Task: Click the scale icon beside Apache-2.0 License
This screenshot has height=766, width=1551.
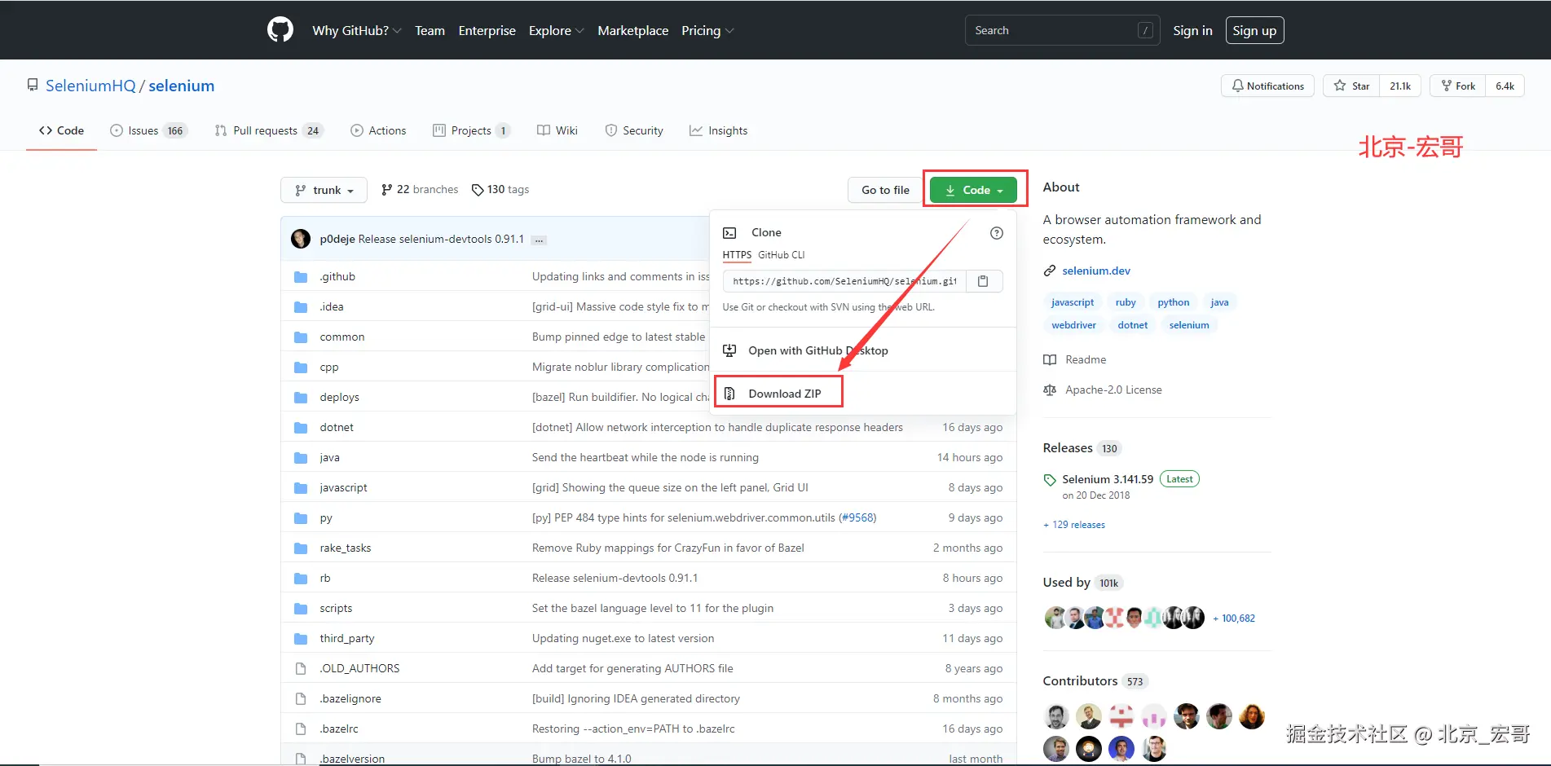Action: point(1050,390)
